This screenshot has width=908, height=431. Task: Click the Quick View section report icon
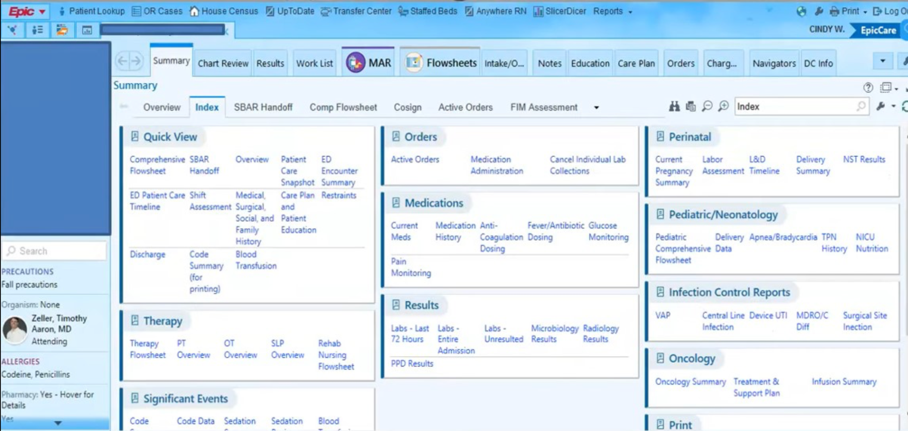tap(134, 136)
